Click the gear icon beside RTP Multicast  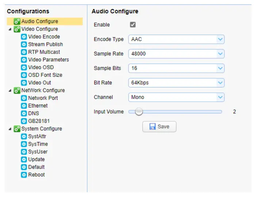click(x=24, y=52)
